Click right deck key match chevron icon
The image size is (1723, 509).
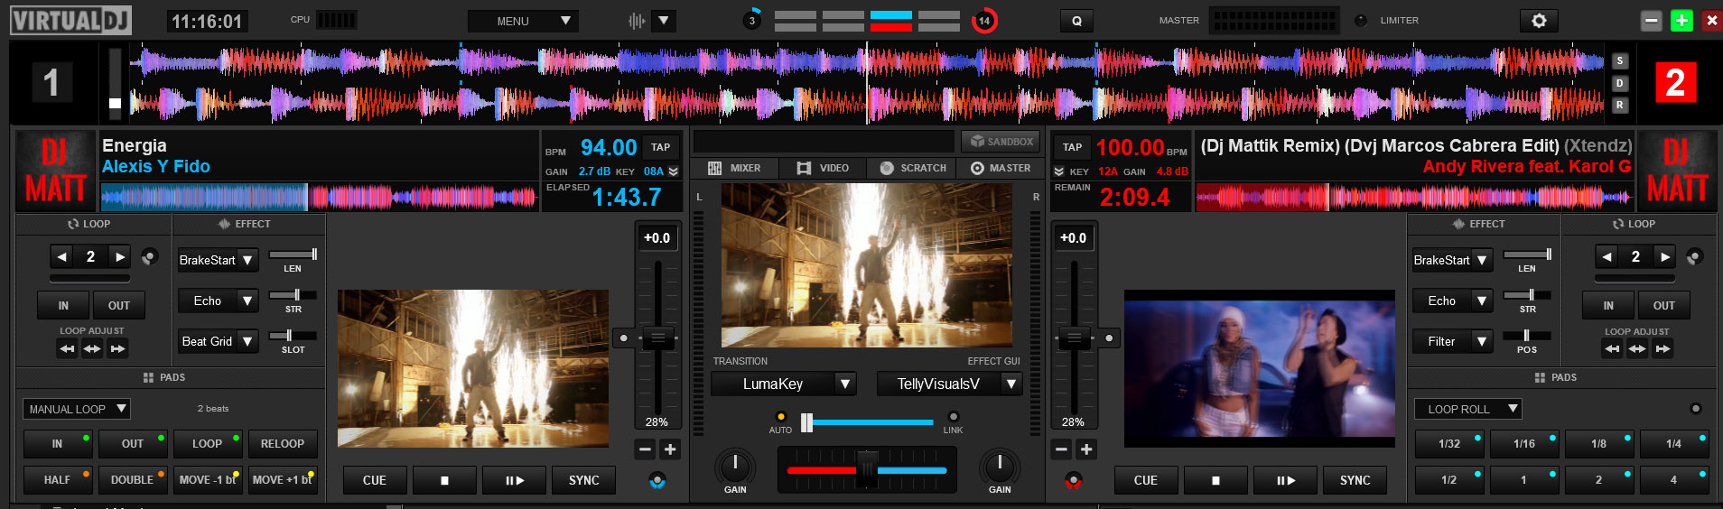pos(1059,171)
